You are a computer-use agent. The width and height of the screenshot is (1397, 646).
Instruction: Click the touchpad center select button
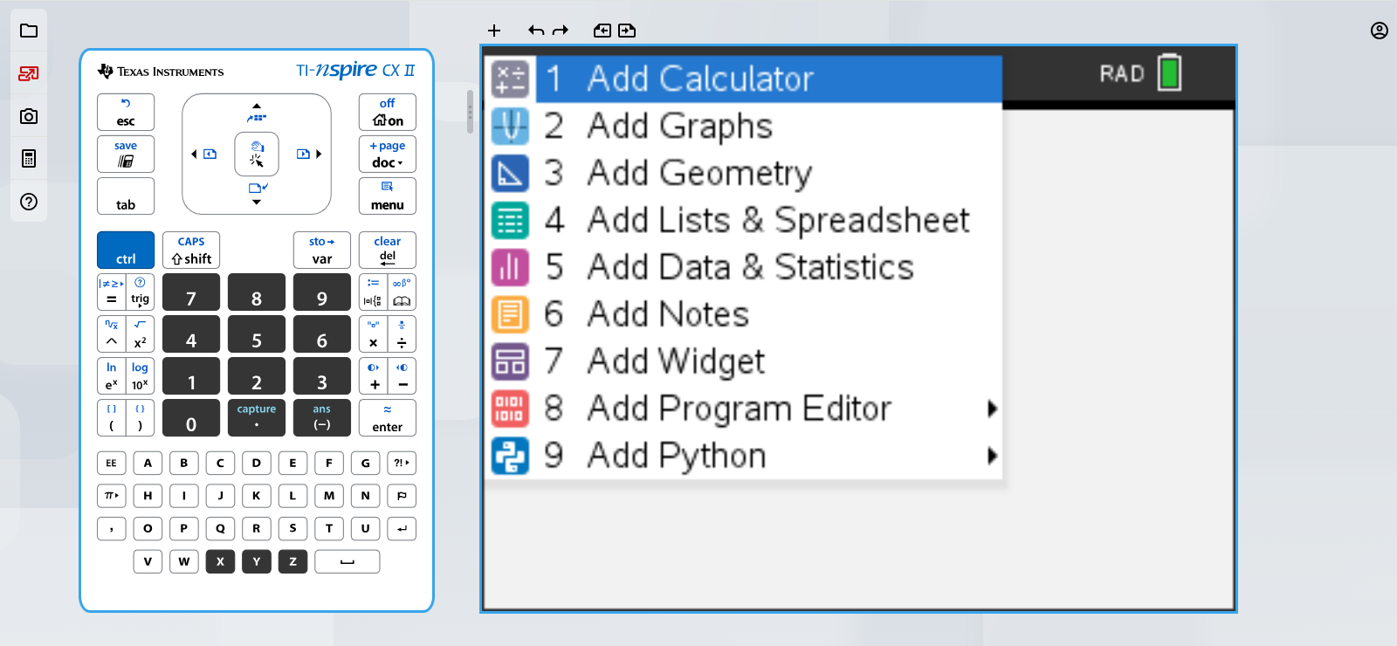257,154
